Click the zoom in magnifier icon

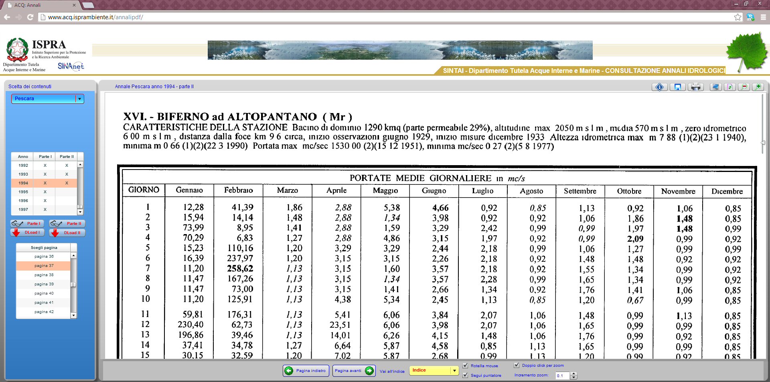(x=758, y=87)
